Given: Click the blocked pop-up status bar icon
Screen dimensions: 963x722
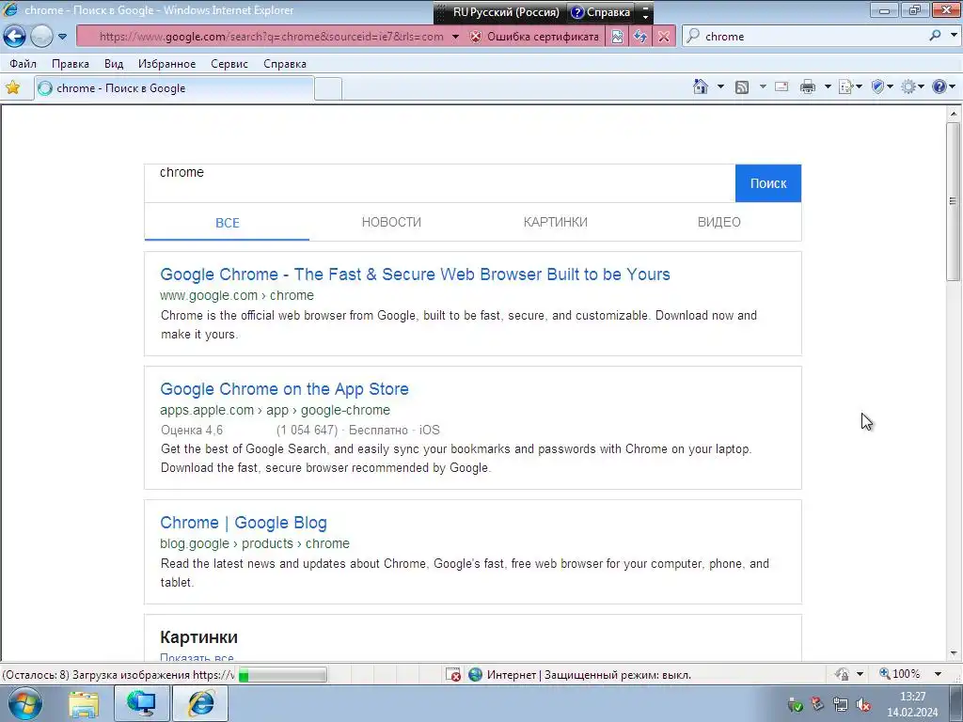Looking at the screenshot, I should click(453, 675).
